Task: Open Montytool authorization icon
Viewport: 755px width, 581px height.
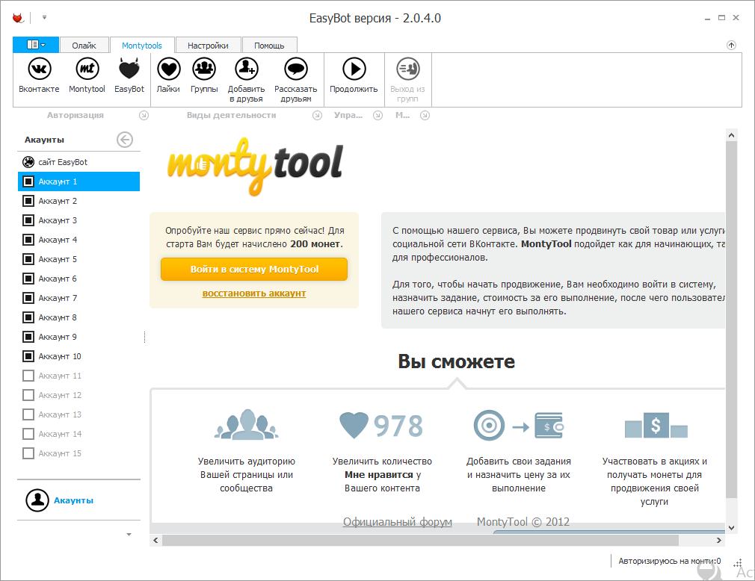Action: point(87,75)
